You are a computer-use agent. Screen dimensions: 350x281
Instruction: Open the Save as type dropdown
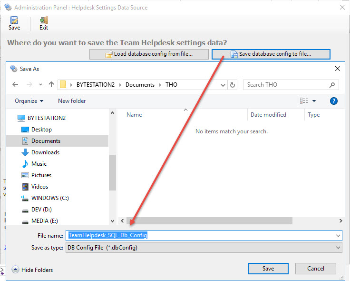(338, 248)
